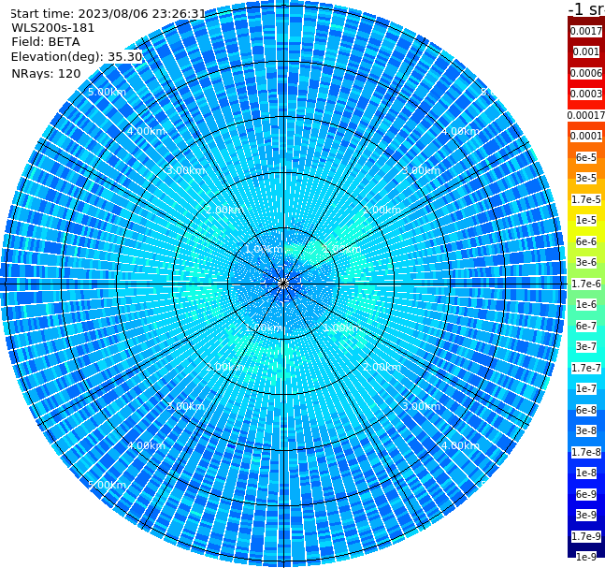Click the 5.00km range label in lower-left quadrant
This screenshot has width=605, height=568.
pos(107,485)
